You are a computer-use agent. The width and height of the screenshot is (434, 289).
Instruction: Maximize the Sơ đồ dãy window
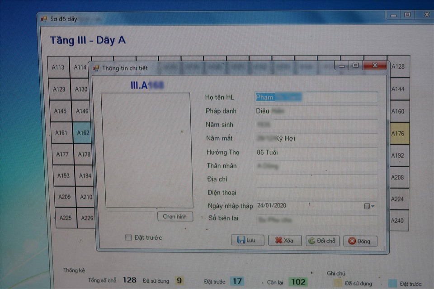(407, 14)
